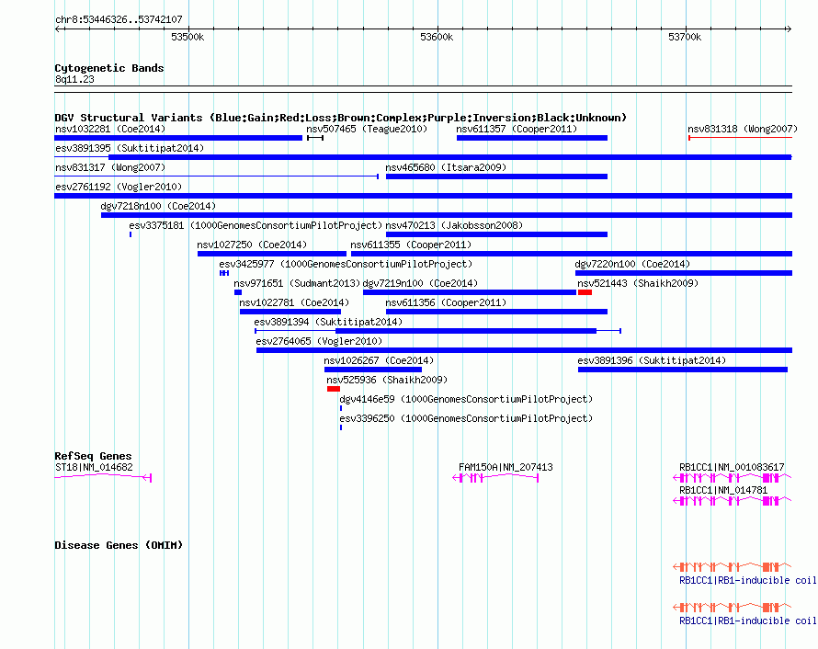
Task: Select the blue nsv611357 gain bar
Action: 532,138
